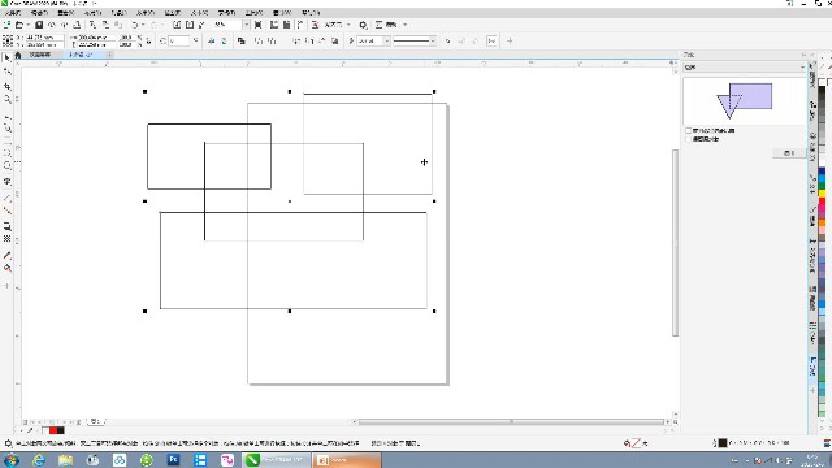832x468 pixels.
Task: Open Internet Explorer from the taskbar
Action: pyautogui.click(x=39, y=460)
